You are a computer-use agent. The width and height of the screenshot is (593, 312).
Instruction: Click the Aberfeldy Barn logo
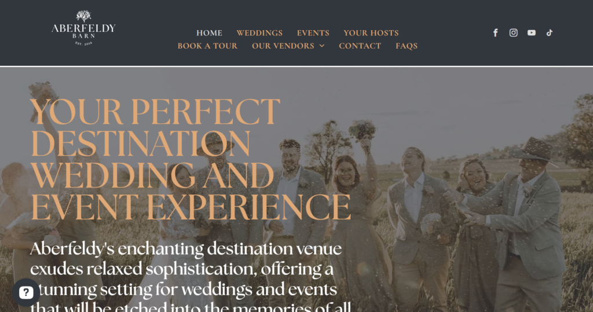[x=83, y=28]
